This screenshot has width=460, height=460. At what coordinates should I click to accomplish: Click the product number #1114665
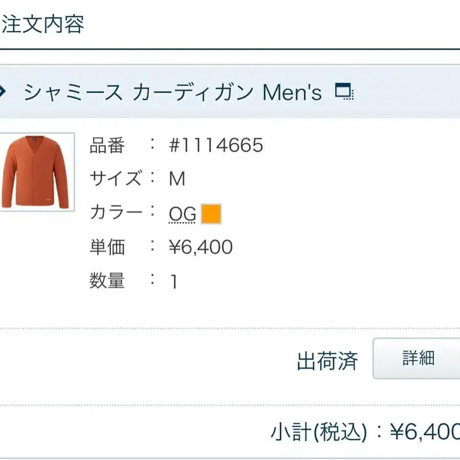(216, 146)
